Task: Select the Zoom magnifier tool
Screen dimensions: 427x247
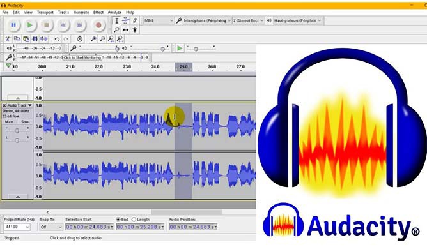Action: click(116, 29)
